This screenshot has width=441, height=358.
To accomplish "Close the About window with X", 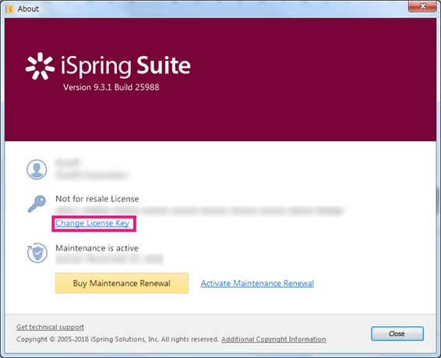I will pyautogui.click(x=422, y=6).
